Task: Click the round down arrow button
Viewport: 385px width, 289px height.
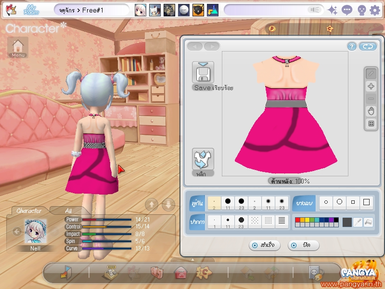Action: (x=168, y=204)
